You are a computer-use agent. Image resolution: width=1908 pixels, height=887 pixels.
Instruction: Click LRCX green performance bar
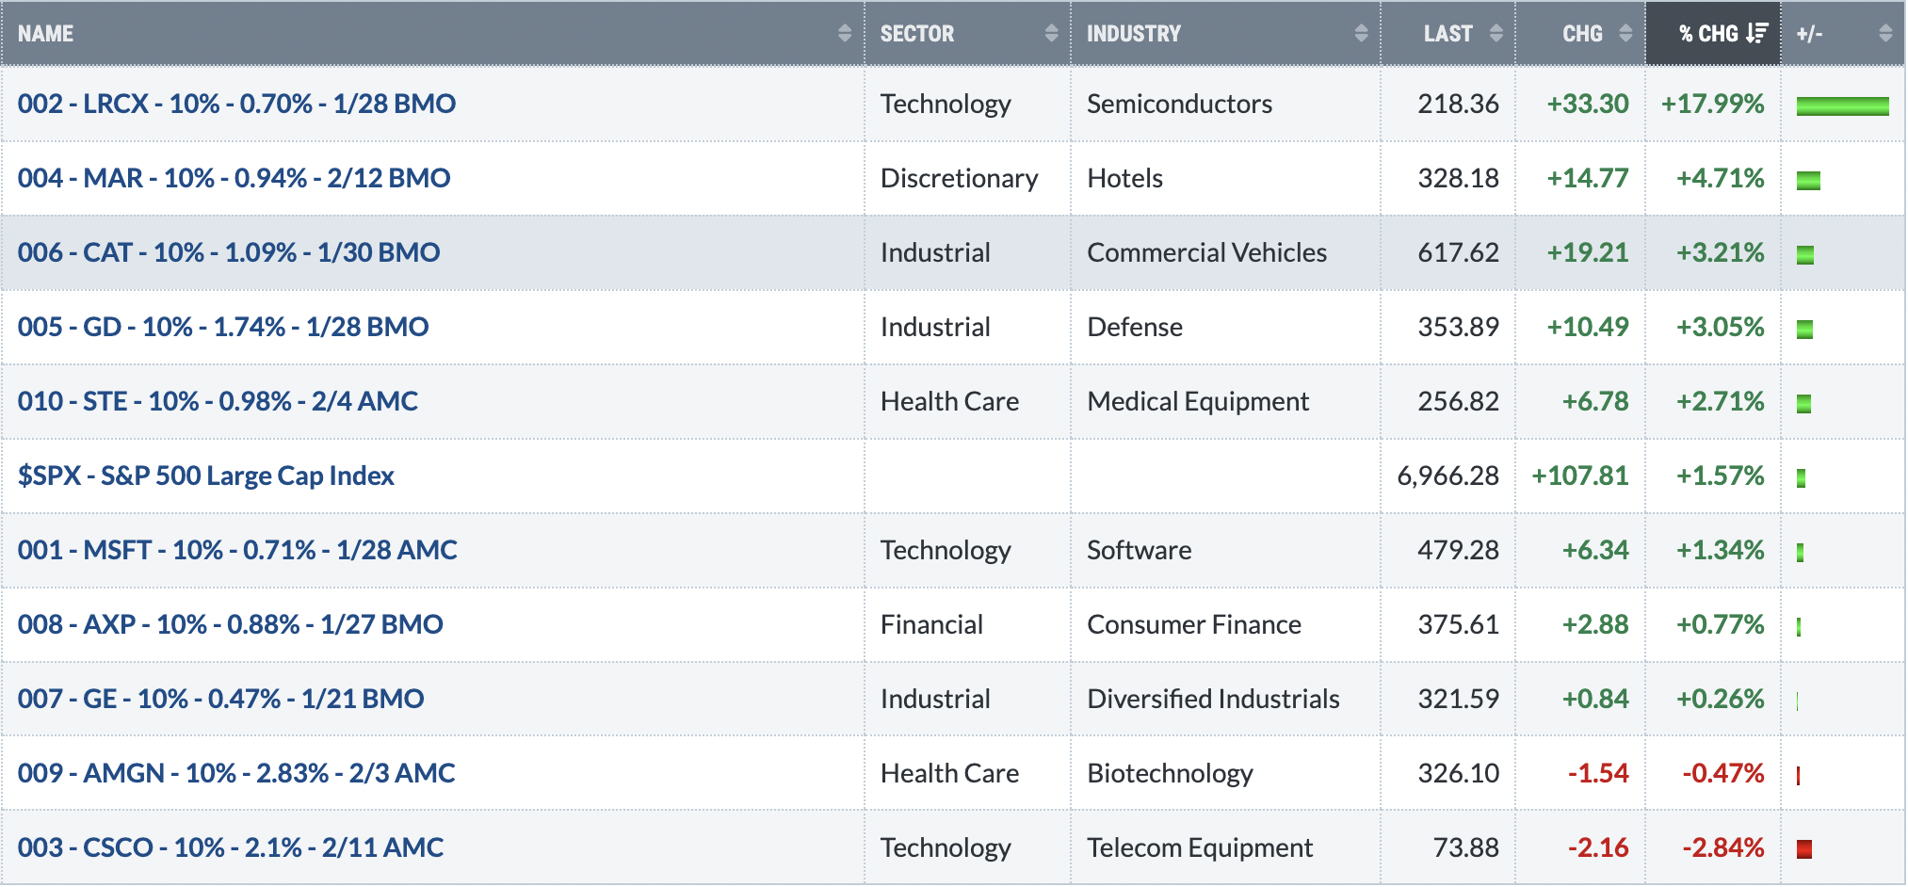[1842, 105]
